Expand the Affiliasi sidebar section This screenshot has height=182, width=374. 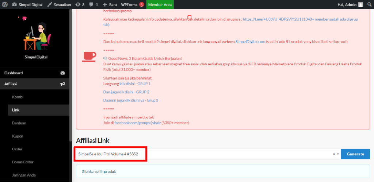(35, 84)
